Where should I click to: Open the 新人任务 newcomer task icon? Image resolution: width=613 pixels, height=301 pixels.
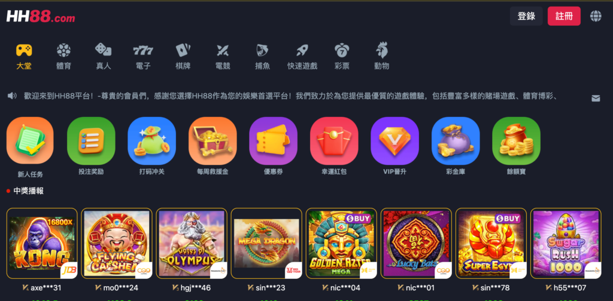tap(30, 141)
